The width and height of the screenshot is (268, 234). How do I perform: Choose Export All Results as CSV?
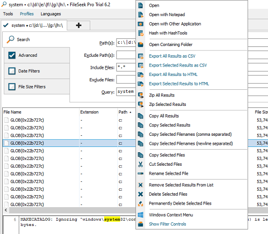tap(172, 56)
